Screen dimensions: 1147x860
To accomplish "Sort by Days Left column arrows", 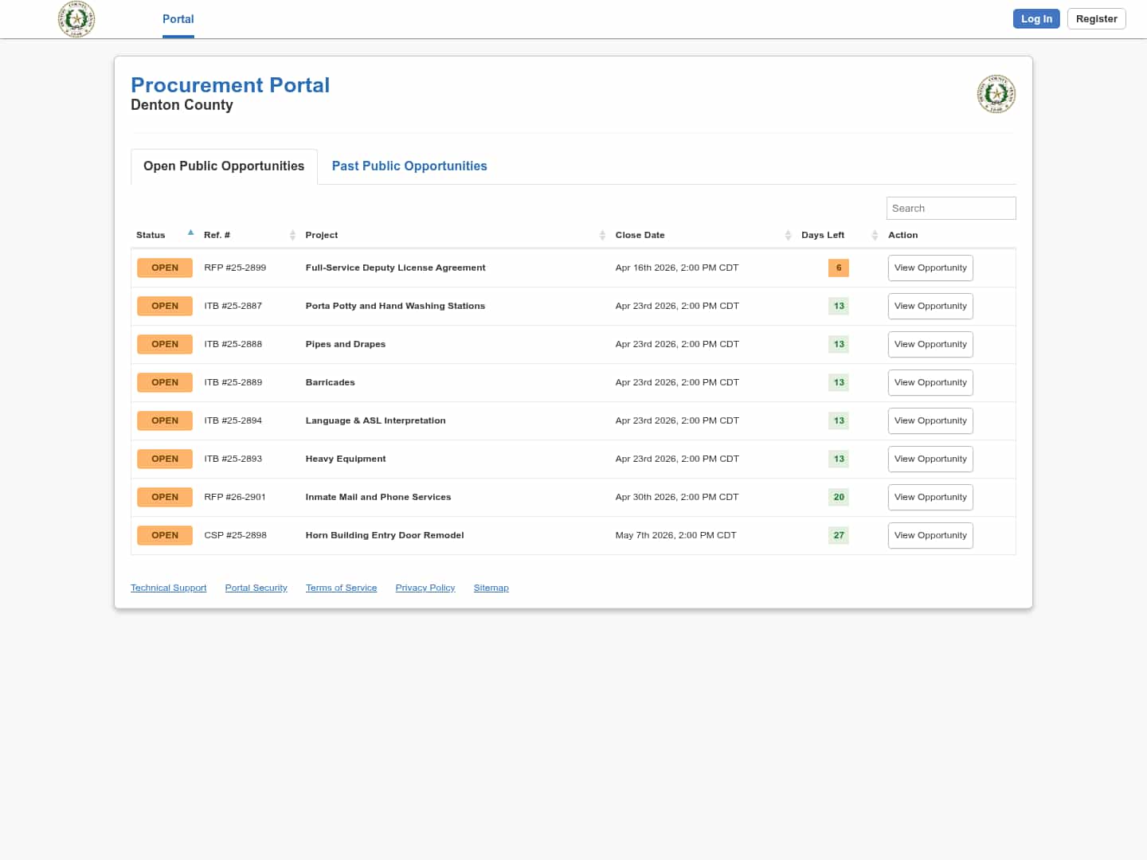I will (875, 235).
